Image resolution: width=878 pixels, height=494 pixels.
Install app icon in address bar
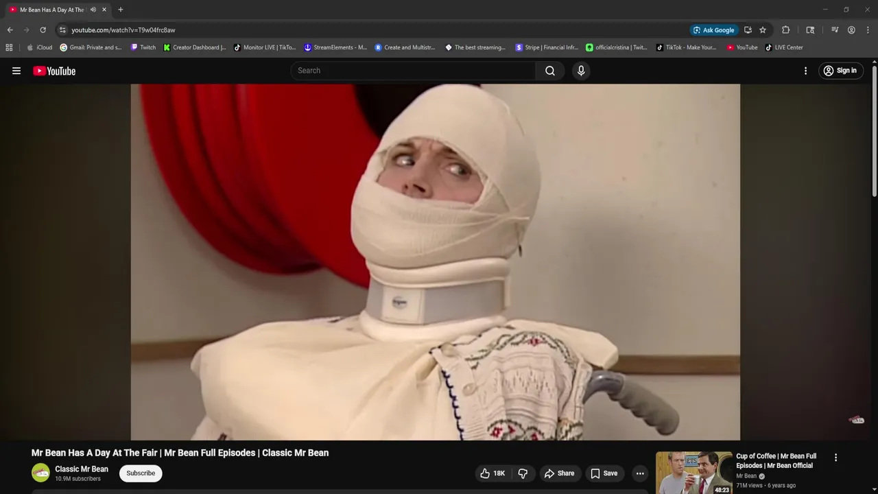pyautogui.click(x=748, y=30)
